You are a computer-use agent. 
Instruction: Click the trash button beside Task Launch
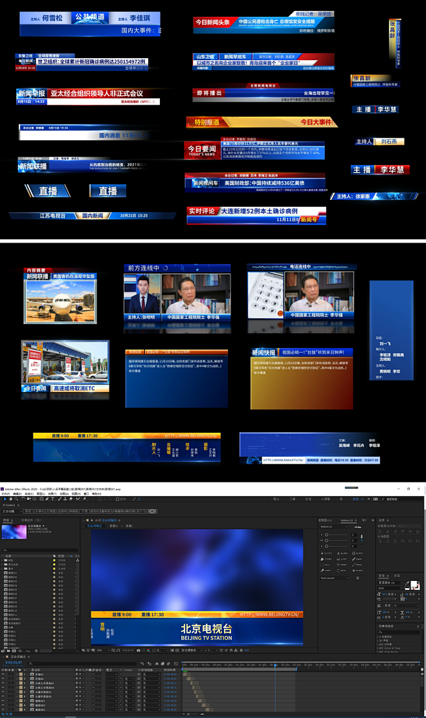tap(357, 578)
